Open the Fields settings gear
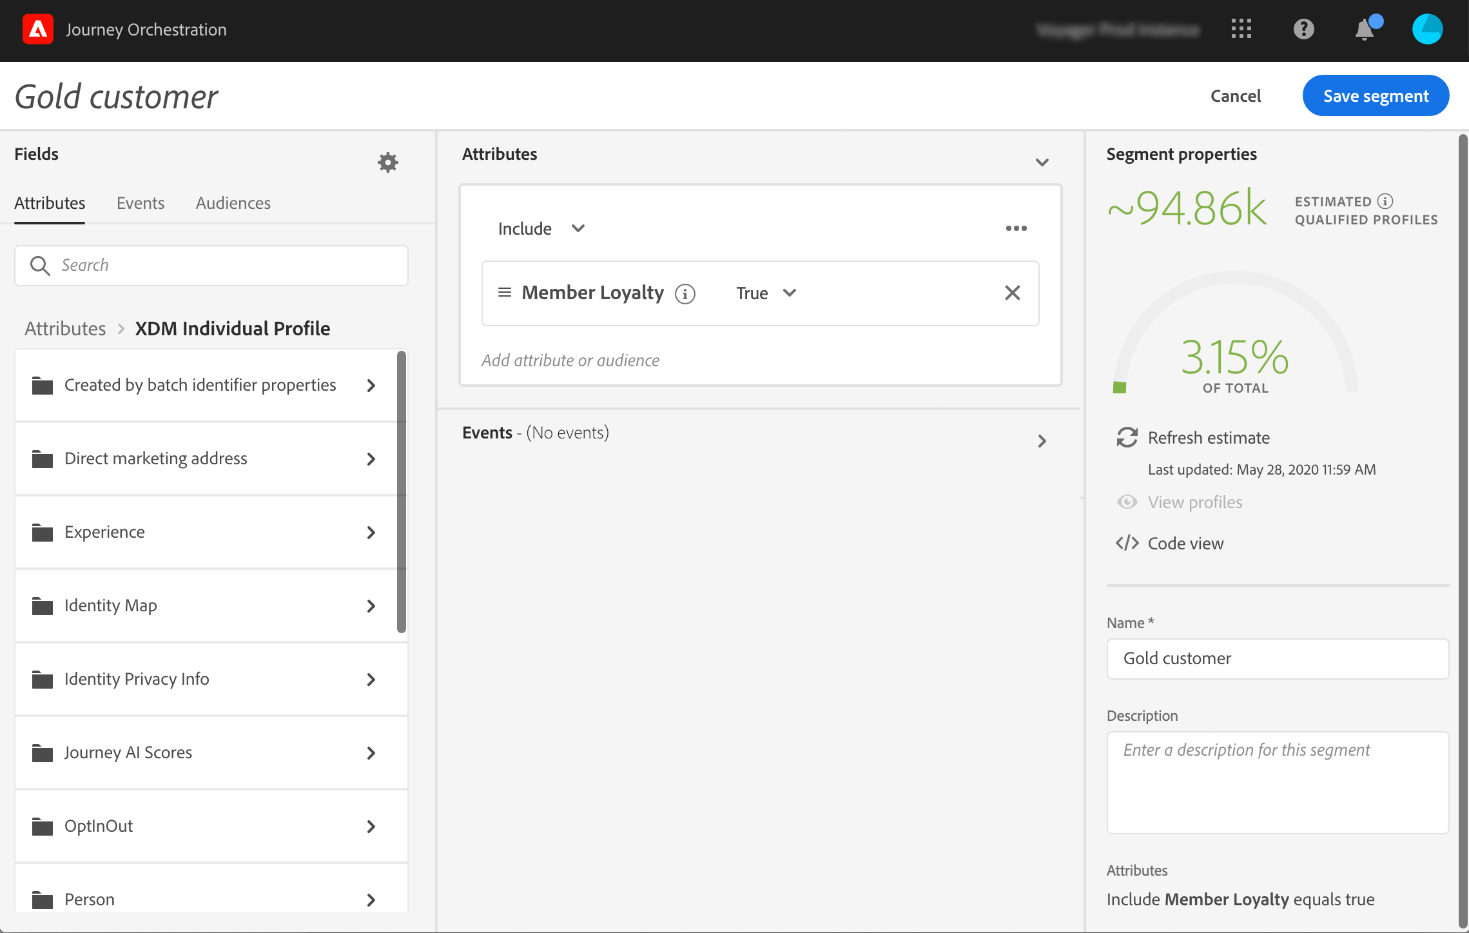The width and height of the screenshot is (1469, 933). point(387,162)
